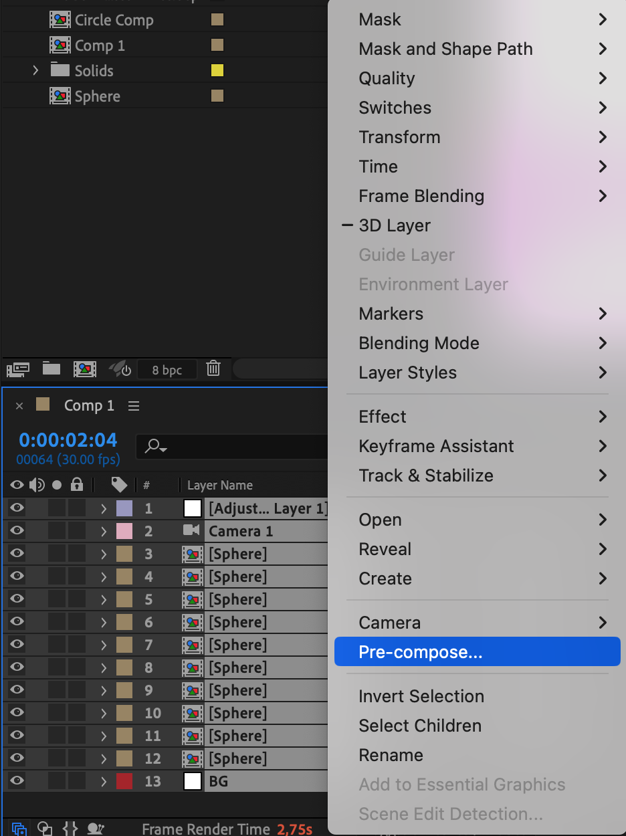Image resolution: width=626 pixels, height=836 pixels.
Task: Open the Blending Mode submenu
Action: tap(419, 343)
